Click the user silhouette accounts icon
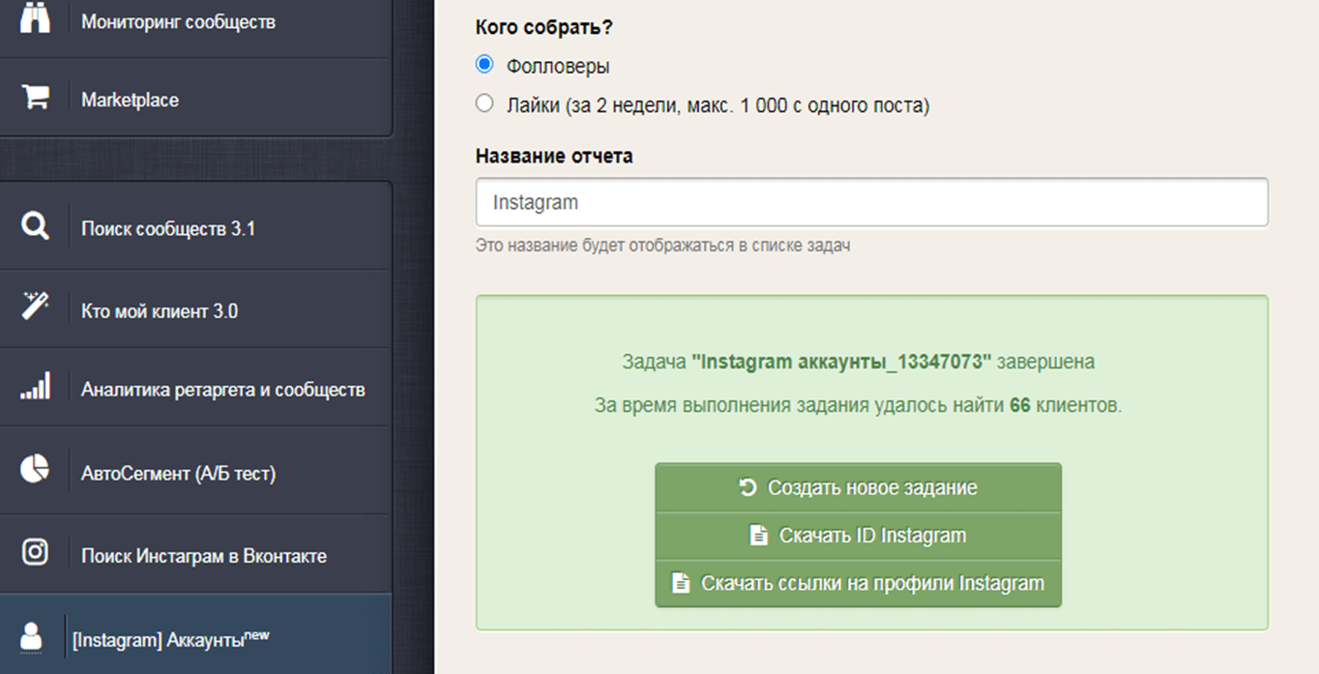The image size is (1319, 674). (32, 635)
